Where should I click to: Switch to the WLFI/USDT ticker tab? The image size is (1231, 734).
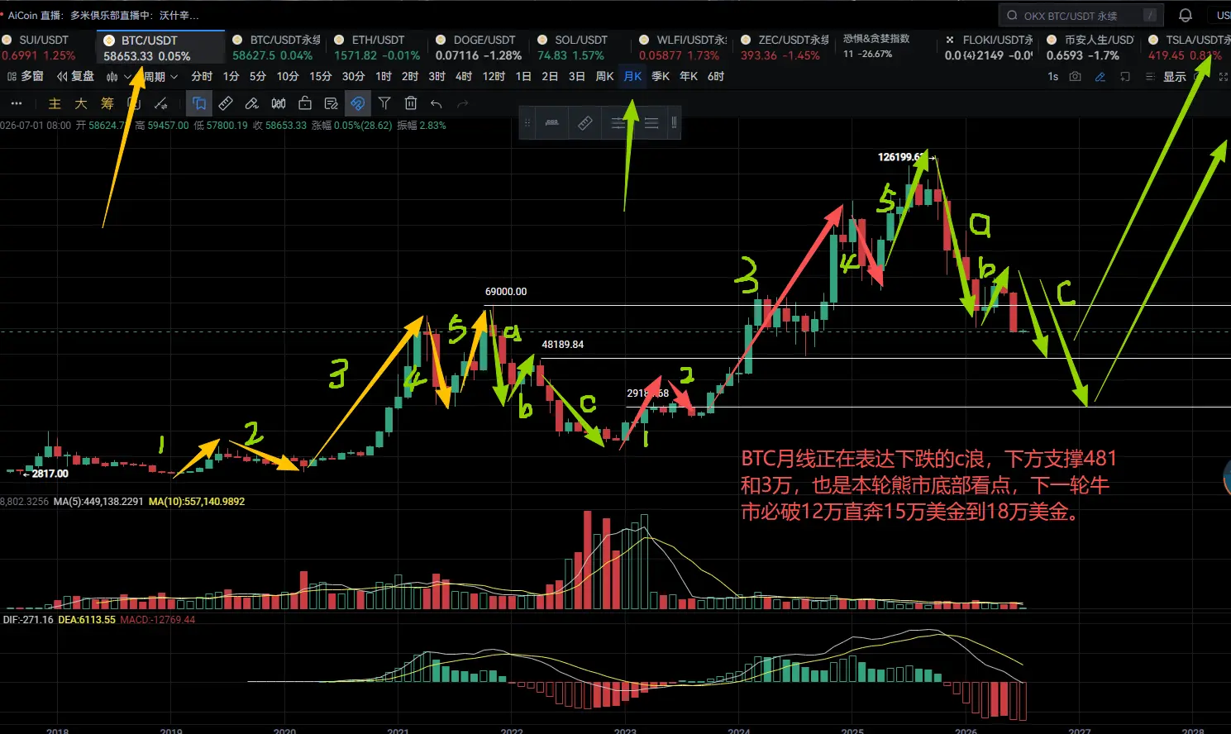pos(683,47)
